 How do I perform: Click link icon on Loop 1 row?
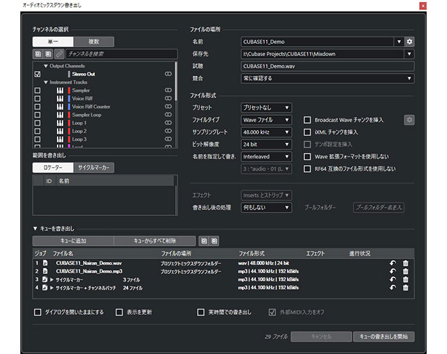168,123
